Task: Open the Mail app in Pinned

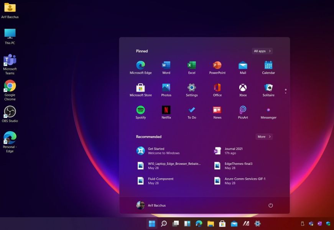Action: pos(243,67)
